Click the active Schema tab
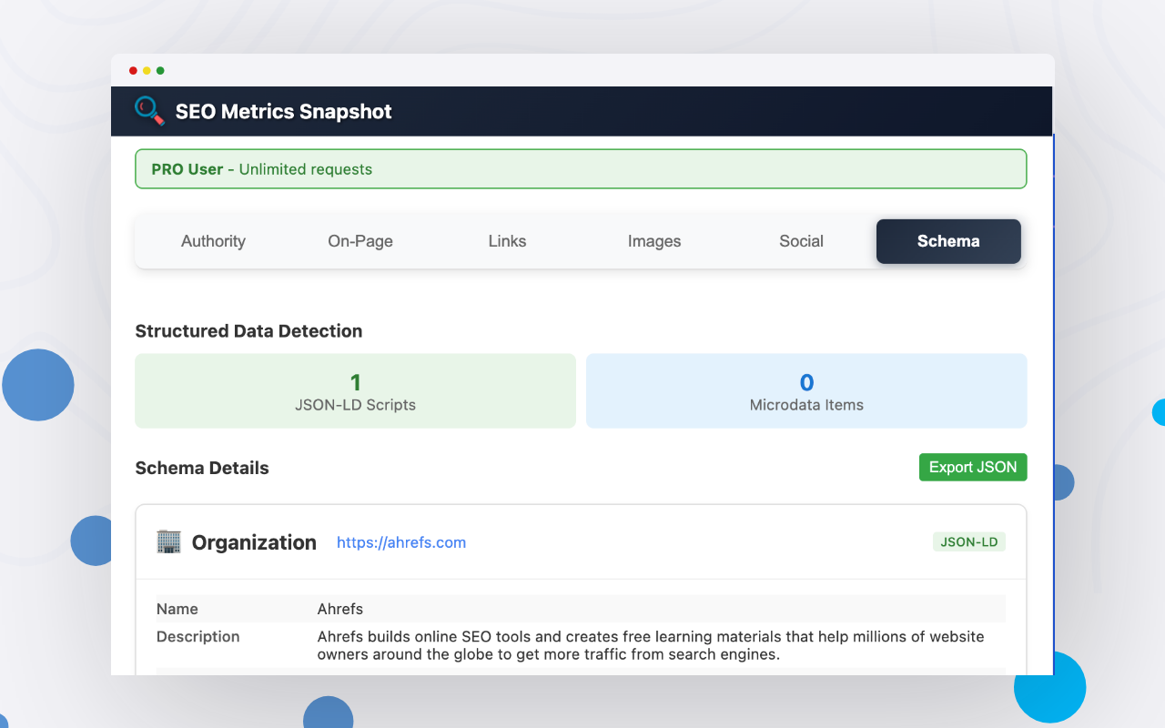This screenshot has height=728, width=1165. tap(948, 241)
